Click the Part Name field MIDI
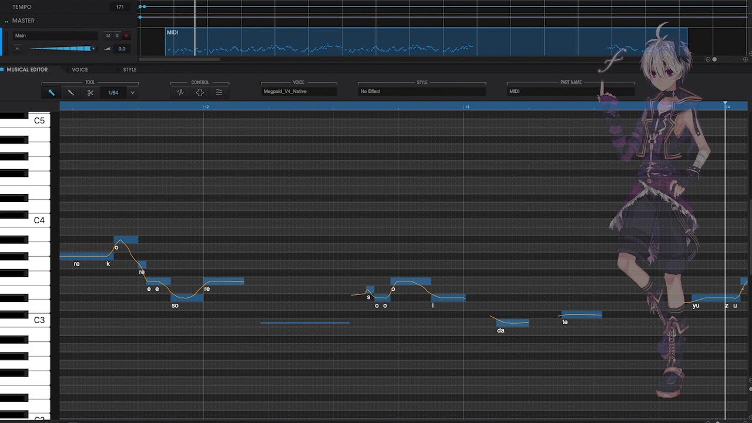This screenshot has width=752, height=423. tap(570, 91)
